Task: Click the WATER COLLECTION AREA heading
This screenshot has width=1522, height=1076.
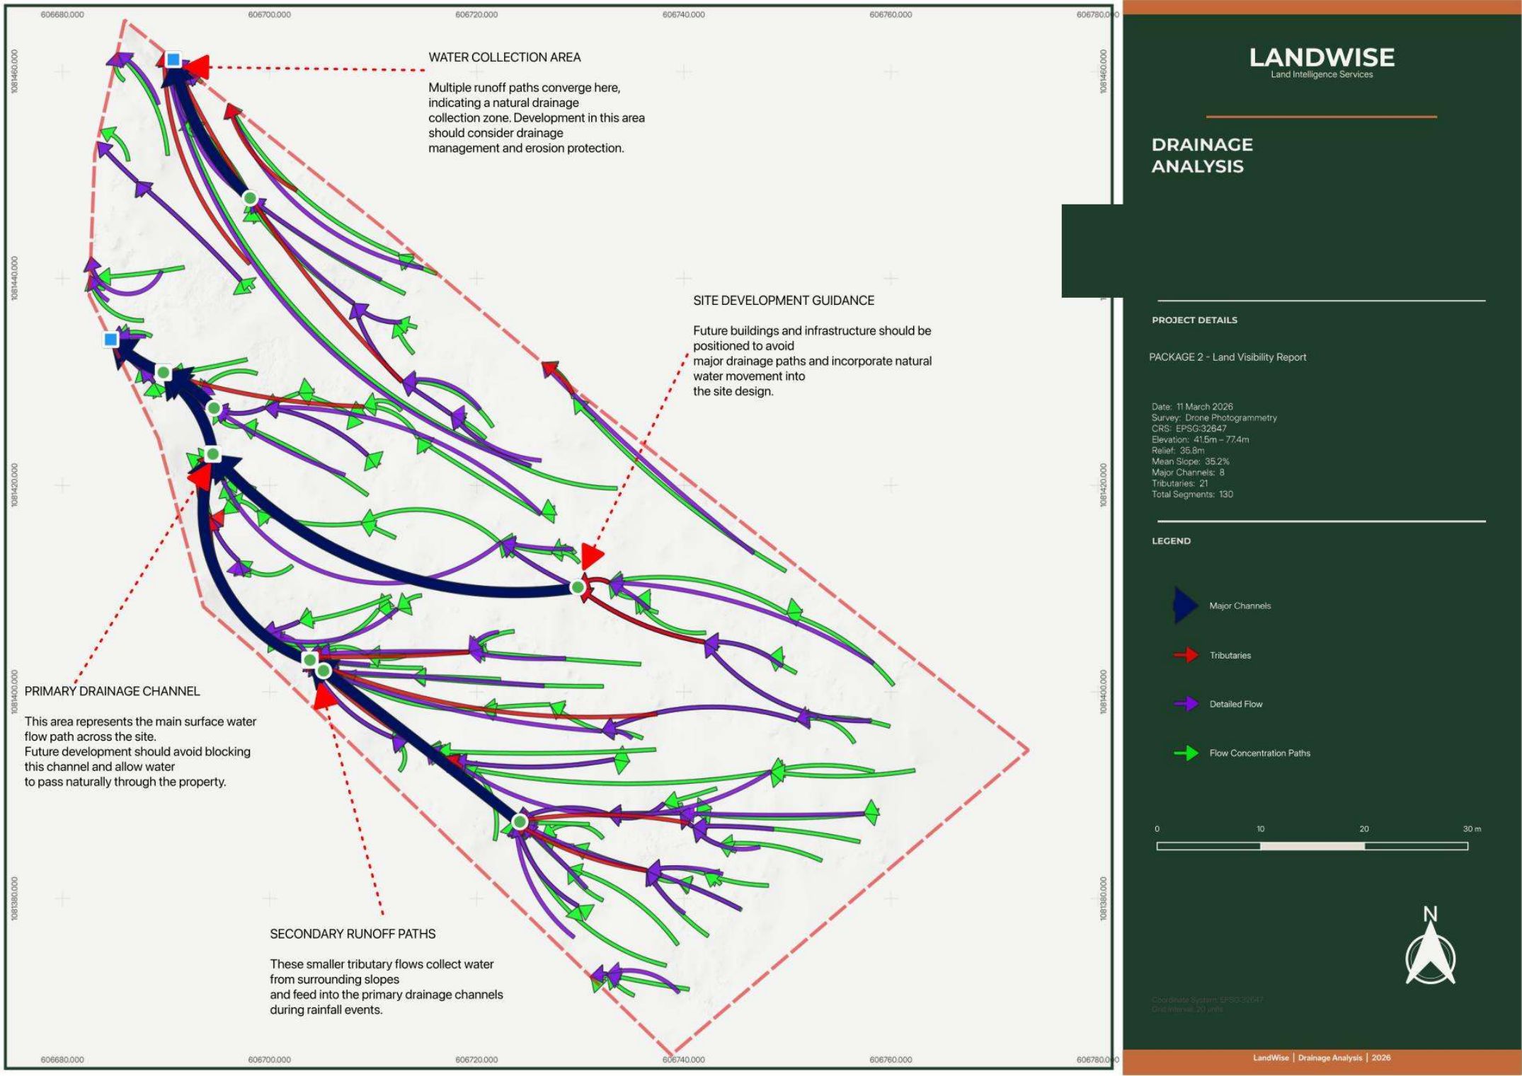Action: 505,57
